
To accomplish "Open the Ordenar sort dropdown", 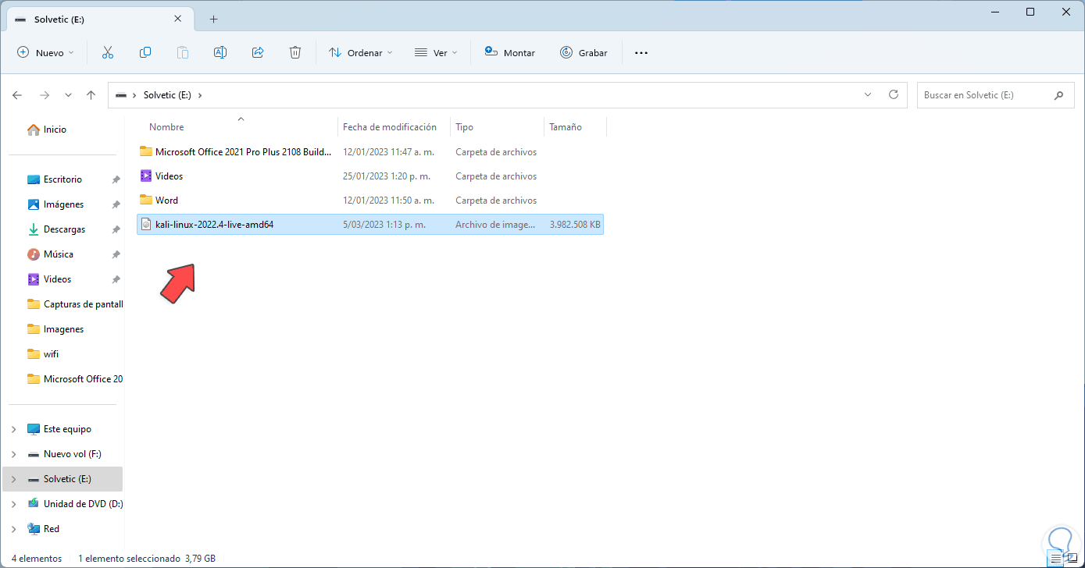I will pos(360,52).
